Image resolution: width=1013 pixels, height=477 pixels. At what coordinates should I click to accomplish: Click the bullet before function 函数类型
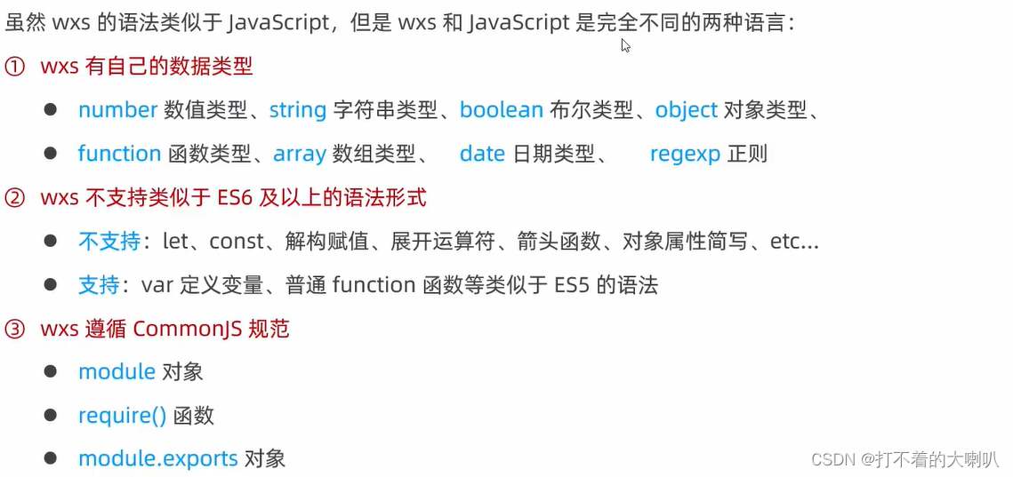point(51,154)
